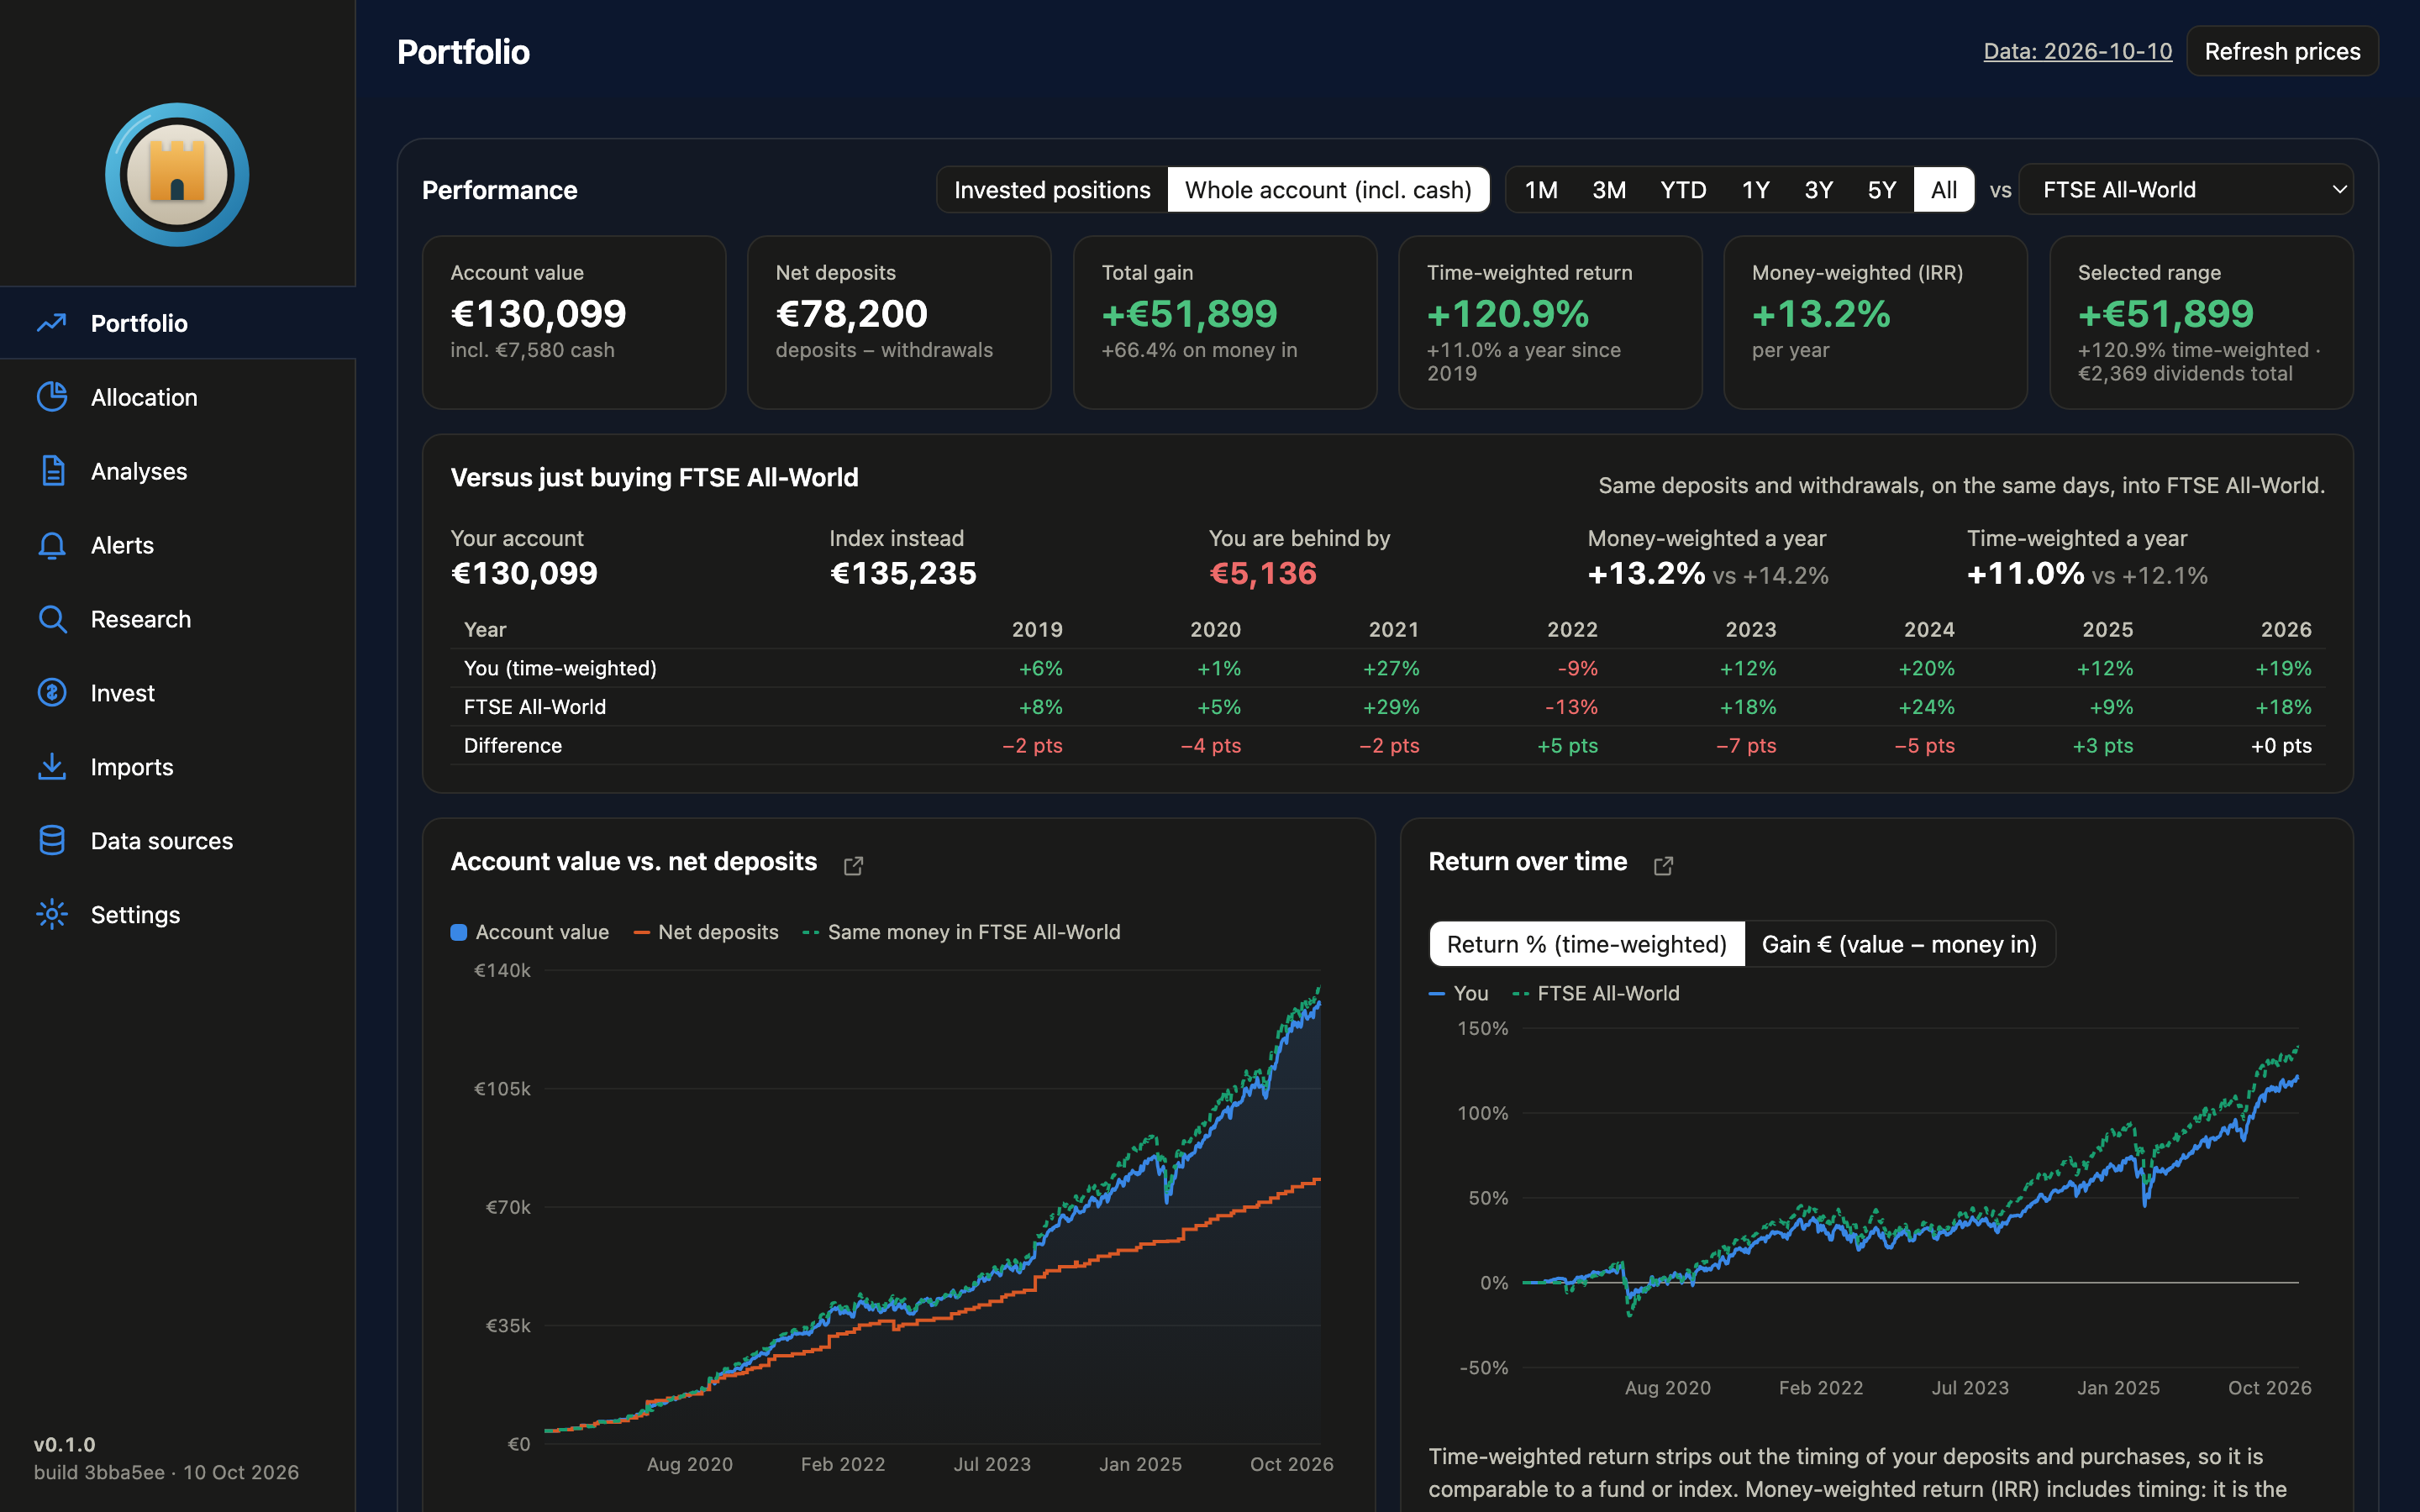The width and height of the screenshot is (2420, 1512).
Task: Select Whole account (incl. cash) view
Action: click(x=1328, y=190)
